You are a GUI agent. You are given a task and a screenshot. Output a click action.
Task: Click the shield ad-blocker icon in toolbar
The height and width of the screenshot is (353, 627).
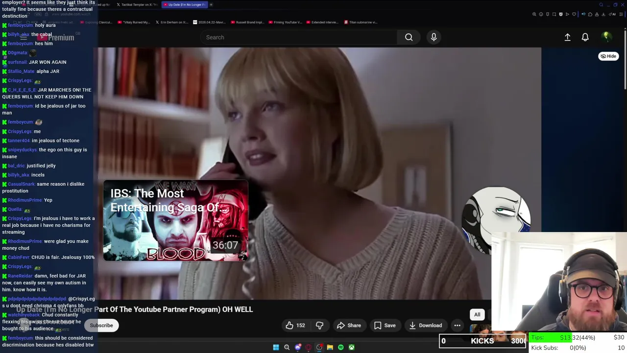pos(561,14)
